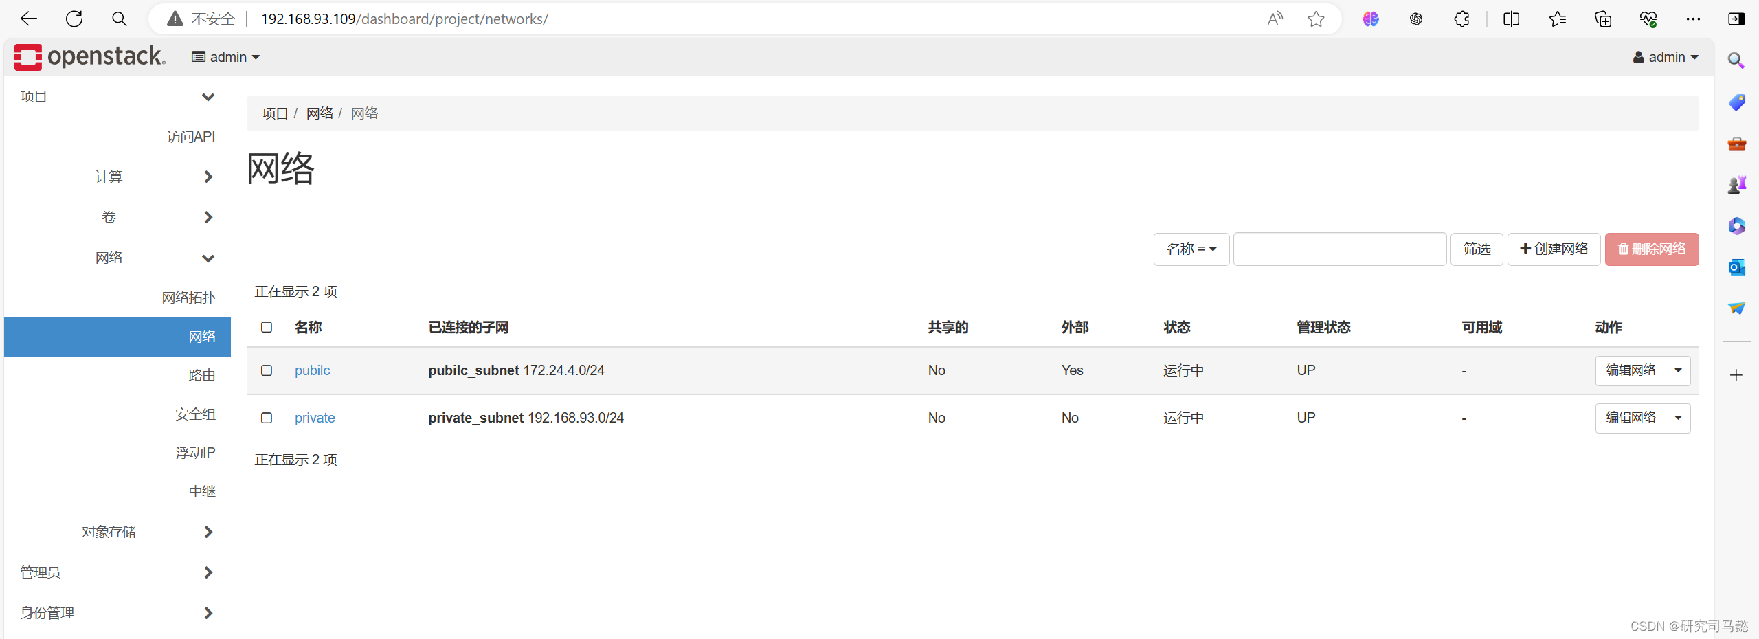Screen dimensions: 1759x639
Task: Click the 项目 breadcrumb link
Action: click(275, 113)
